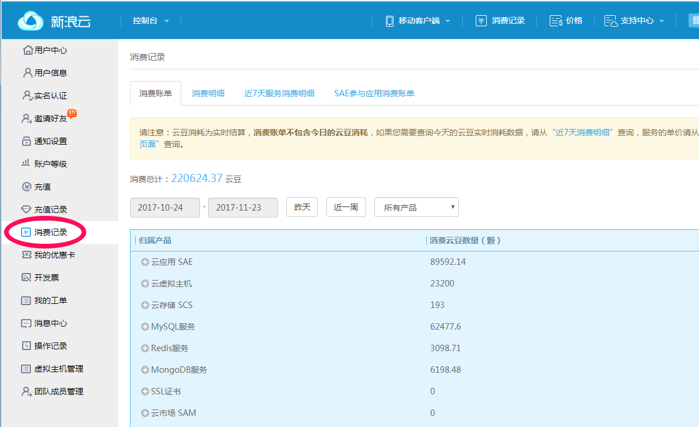699x427 pixels.
Task: Click the end date field 2017-11-23
Action: (x=243, y=208)
